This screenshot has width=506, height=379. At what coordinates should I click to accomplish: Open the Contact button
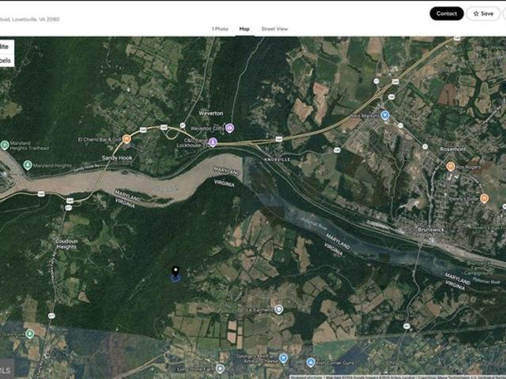tap(446, 13)
